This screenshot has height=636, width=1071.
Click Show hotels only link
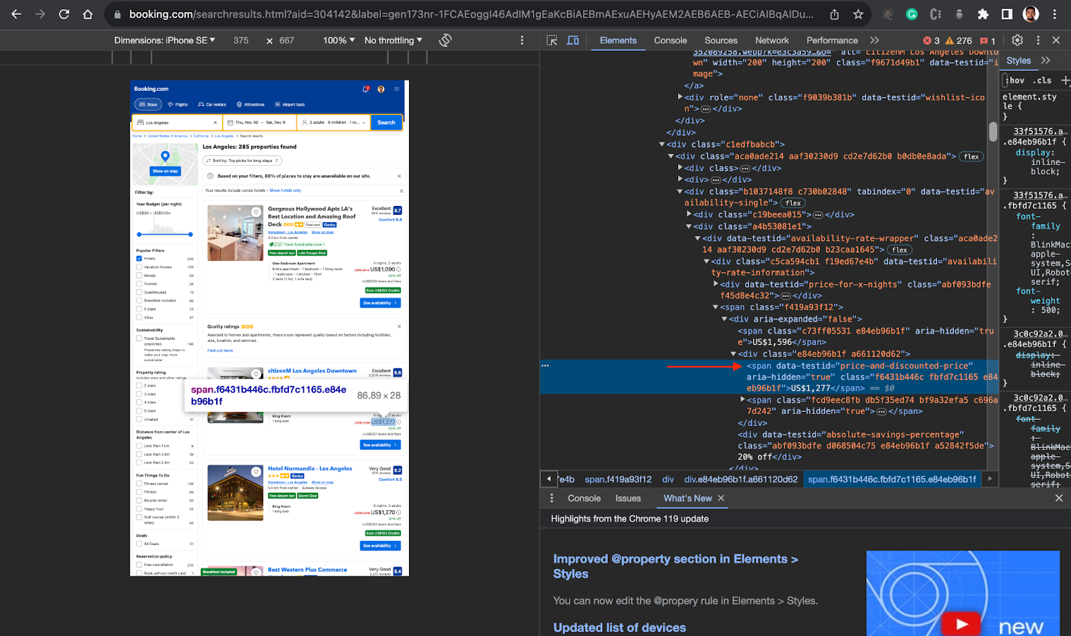pyautogui.click(x=285, y=191)
